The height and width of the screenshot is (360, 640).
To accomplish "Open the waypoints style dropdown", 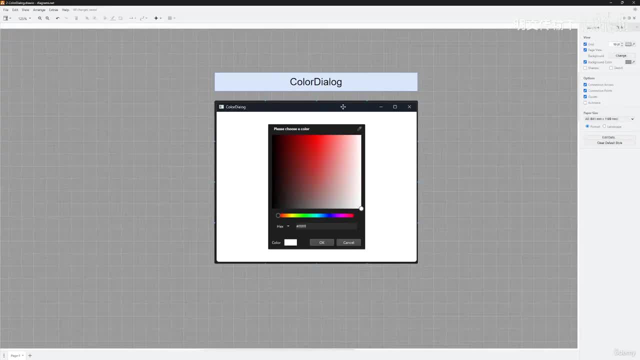I will tap(143, 18).
